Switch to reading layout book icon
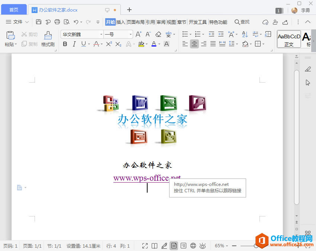This screenshot has height=251, width=316. click(x=154, y=246)
